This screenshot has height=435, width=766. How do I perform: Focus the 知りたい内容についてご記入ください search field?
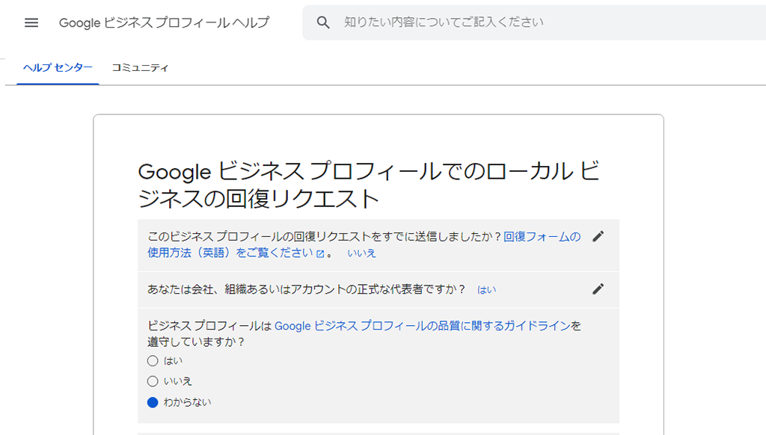pos(534,22)
